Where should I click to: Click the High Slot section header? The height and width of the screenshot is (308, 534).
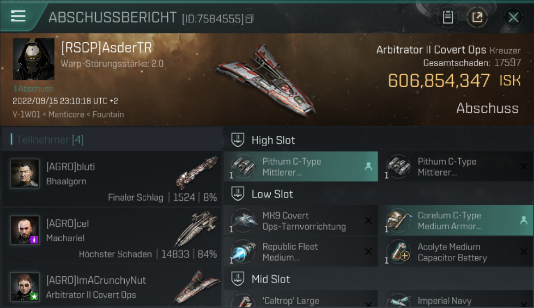[x=378, y=140]
